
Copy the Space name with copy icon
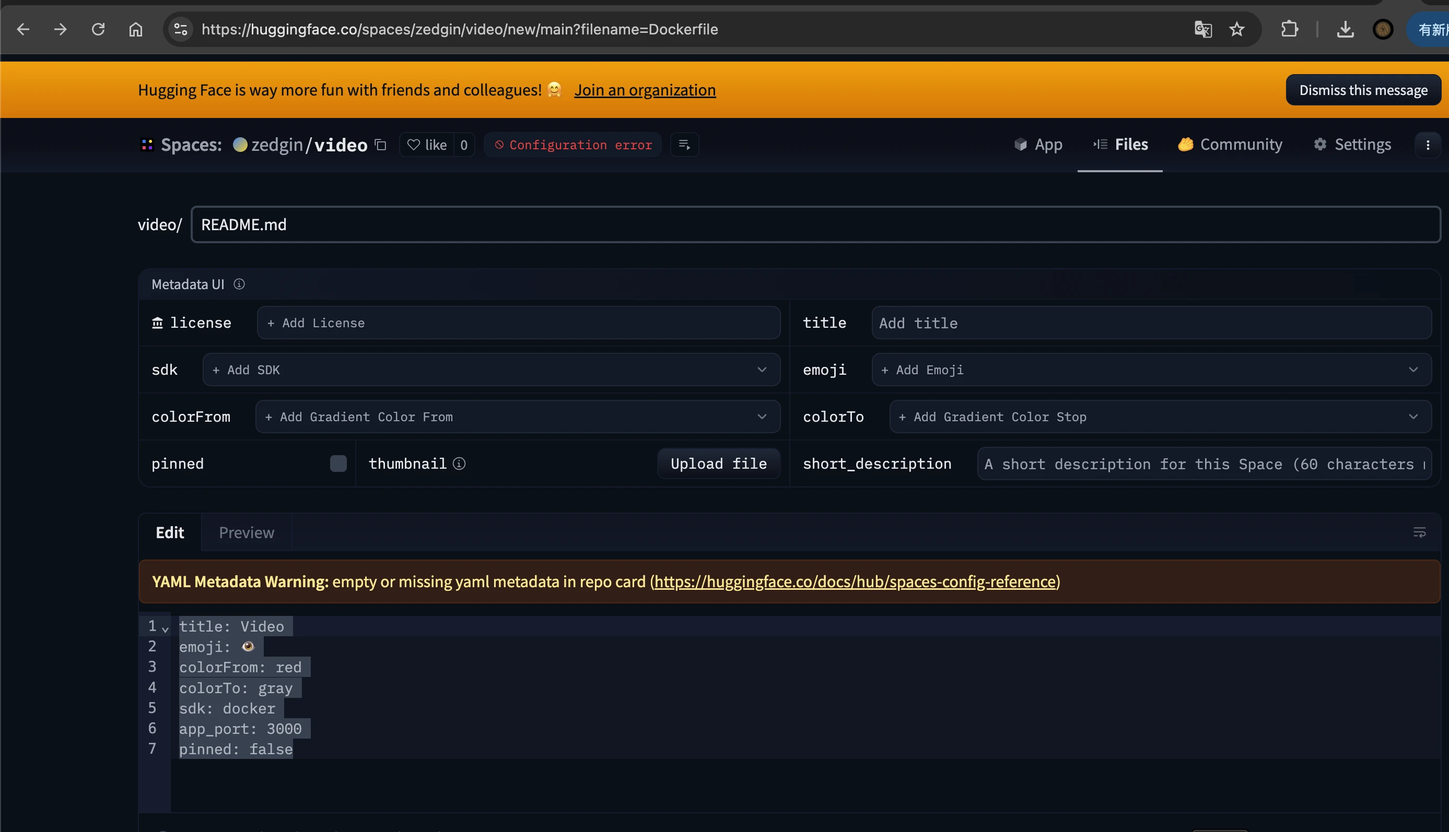380,145
